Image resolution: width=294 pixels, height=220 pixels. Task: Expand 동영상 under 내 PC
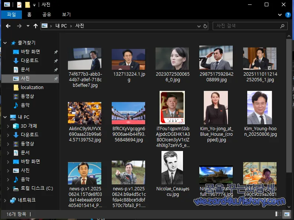(x=8, y=144)
